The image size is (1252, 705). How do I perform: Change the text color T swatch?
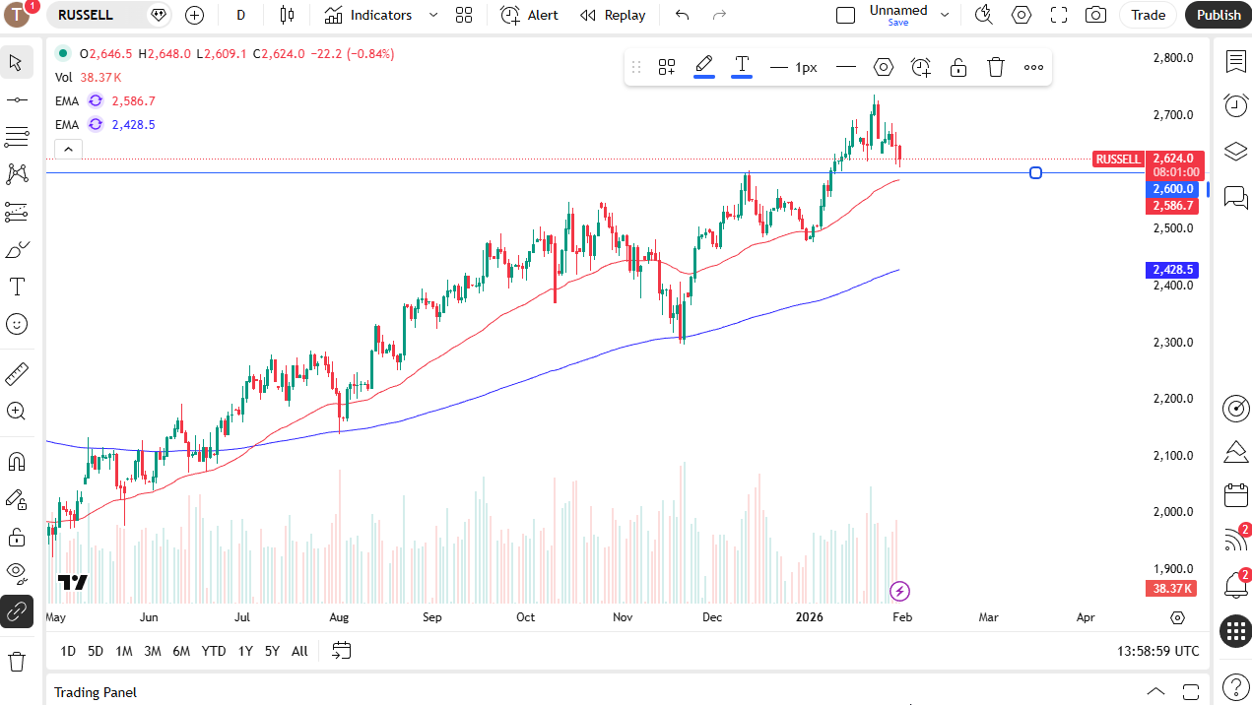coord(742,67)
